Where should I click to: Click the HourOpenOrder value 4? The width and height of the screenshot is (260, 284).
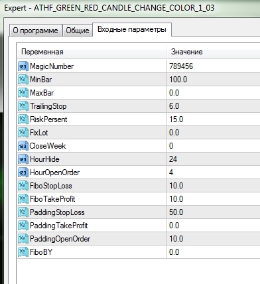171,173
